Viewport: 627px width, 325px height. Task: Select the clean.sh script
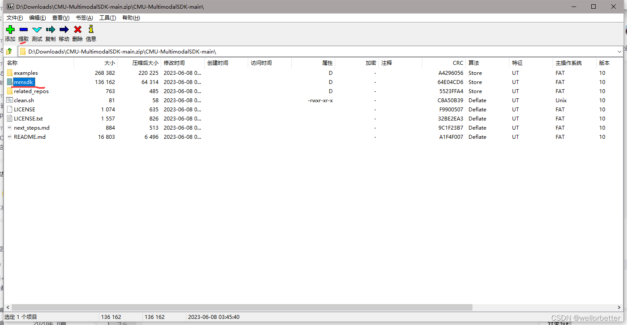24,100
